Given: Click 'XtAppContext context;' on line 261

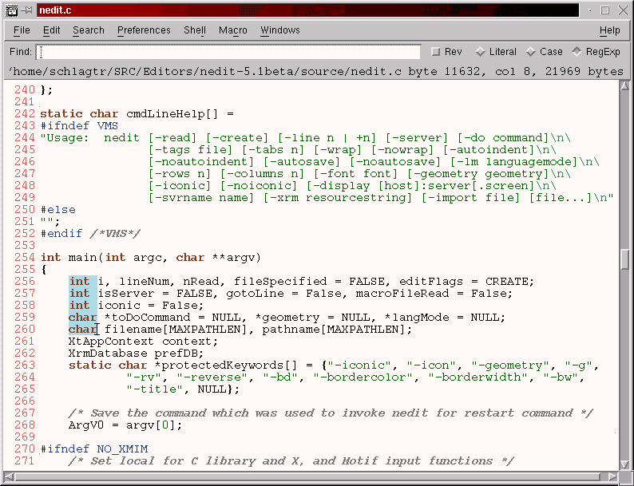Looking at the screenshot, I should pyautogui.click(x=143, y=342).
